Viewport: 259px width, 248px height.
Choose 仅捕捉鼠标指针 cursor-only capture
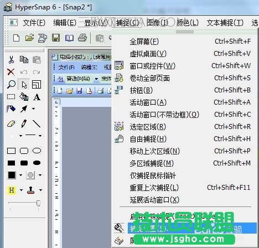pos(185,175)
